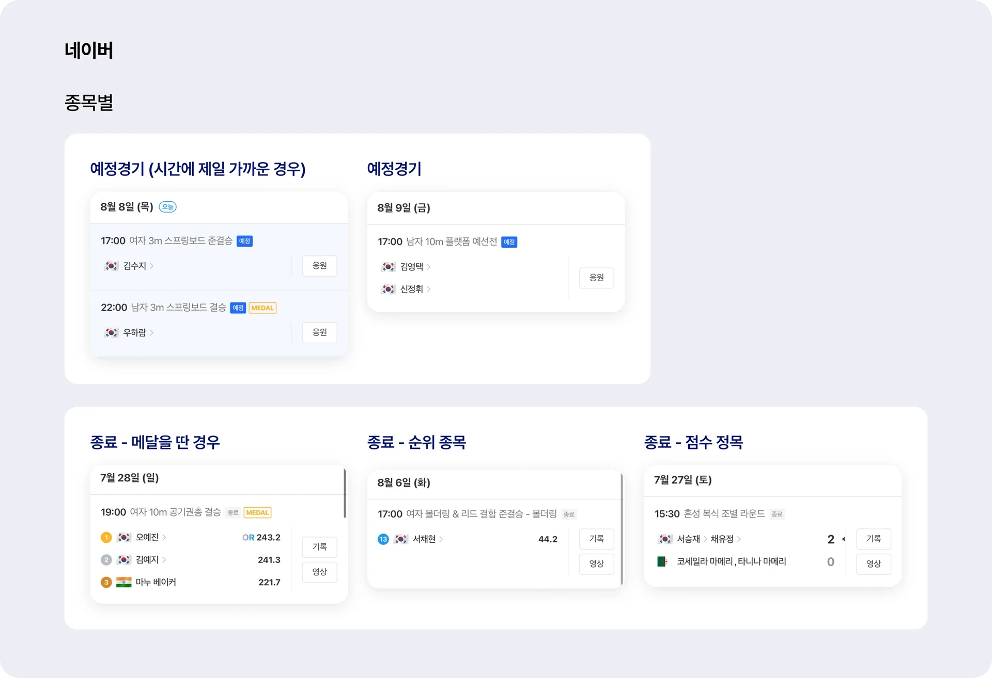The image size is (992, 678).
Task: Open 신정휘 profile via chevron
Action: click(429, 289)
